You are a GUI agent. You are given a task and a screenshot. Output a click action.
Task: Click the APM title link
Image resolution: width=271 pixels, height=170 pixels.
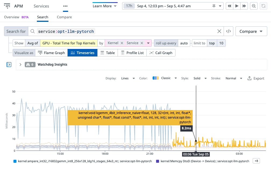point(19,6)
